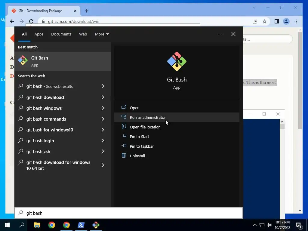Reload the git-scm page in Chrome
Image resolution: width=308 pixels, height=231 pixels.
[x=31, y=21]
